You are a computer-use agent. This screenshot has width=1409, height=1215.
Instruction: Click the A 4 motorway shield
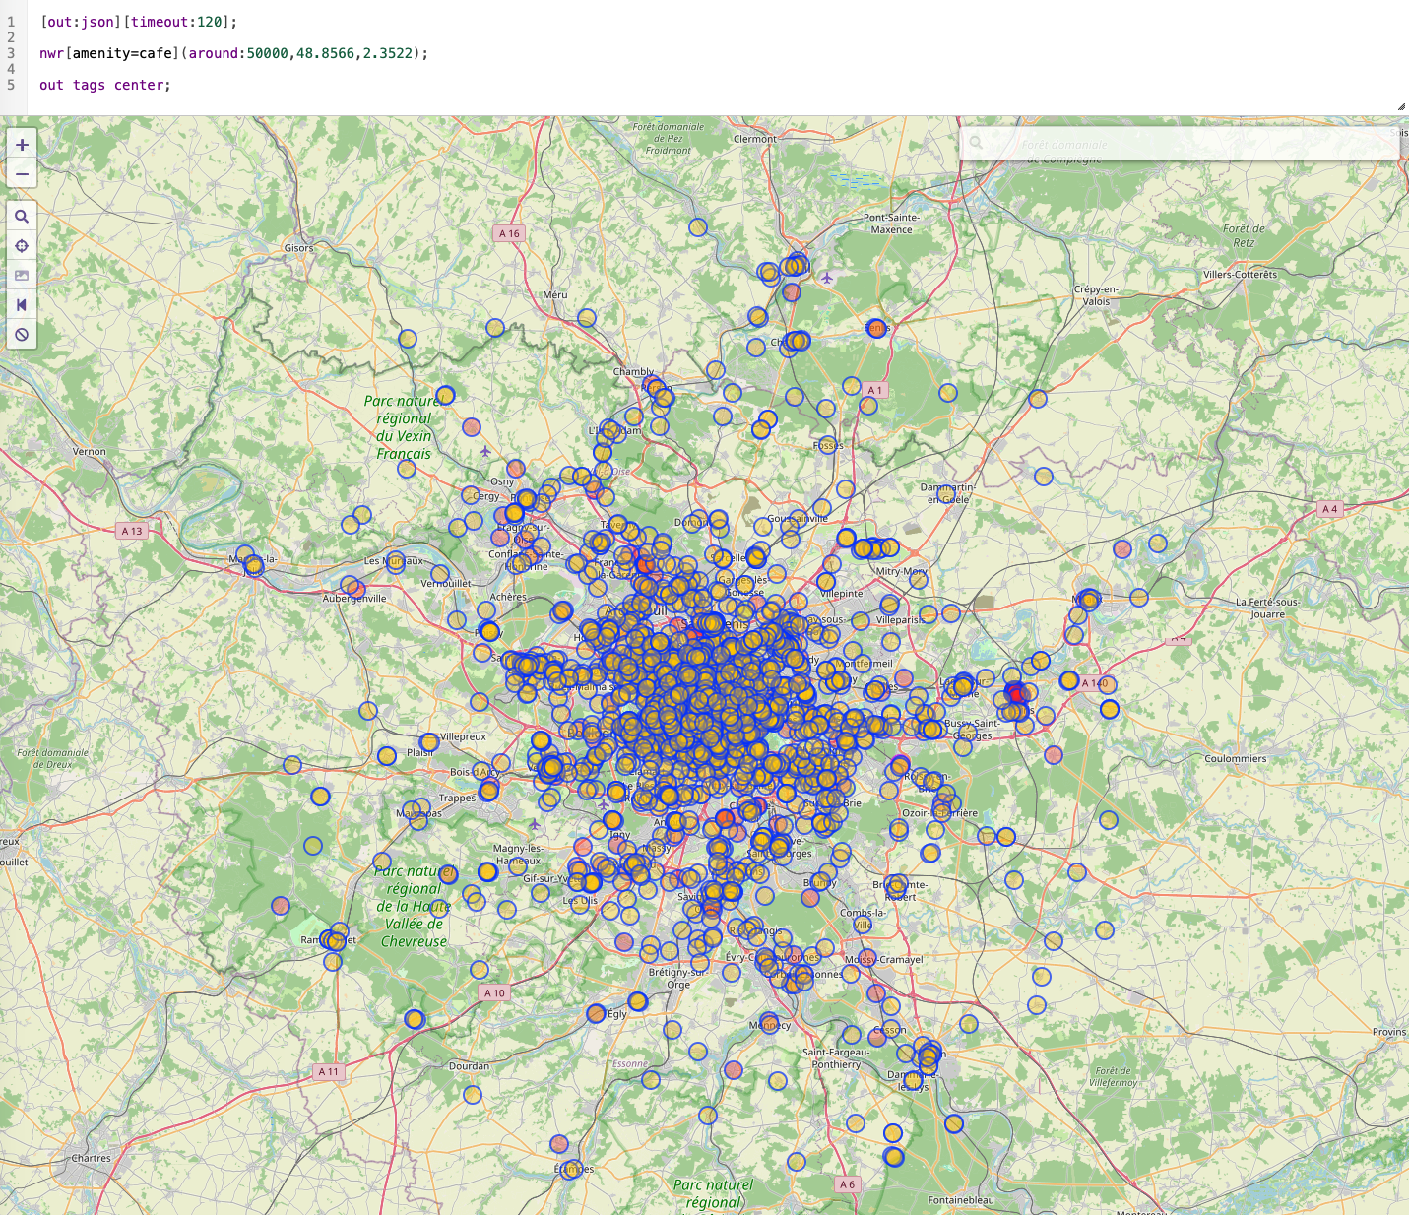1330,509
